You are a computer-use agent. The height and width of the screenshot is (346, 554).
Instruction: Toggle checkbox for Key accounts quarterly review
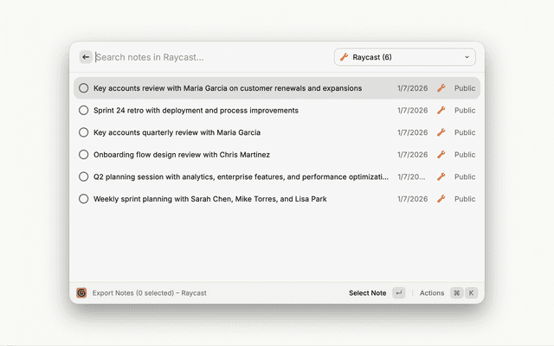84,132
